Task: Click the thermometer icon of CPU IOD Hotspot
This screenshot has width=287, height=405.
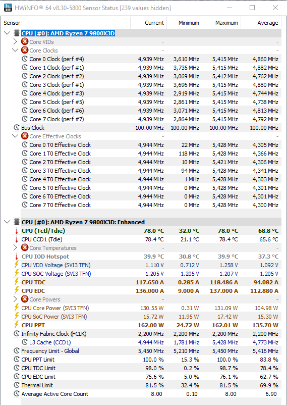Action: pyautogui.click(x=17, y=257)
